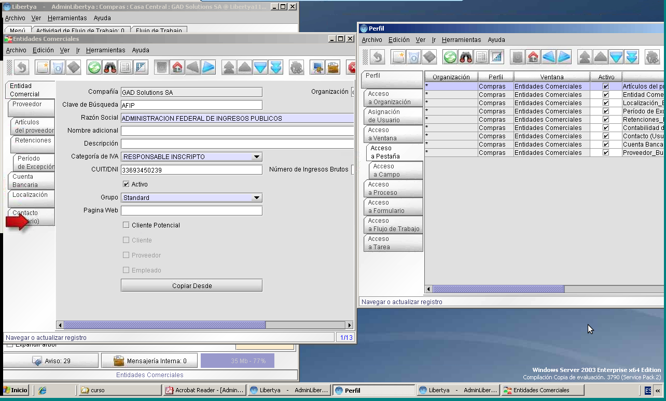666x401 pixels.
Task: Uncheck the Activo checkbox in the form
Action: [126, 184]
